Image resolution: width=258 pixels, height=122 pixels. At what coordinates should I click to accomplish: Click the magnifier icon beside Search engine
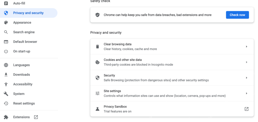click(6, 32)
